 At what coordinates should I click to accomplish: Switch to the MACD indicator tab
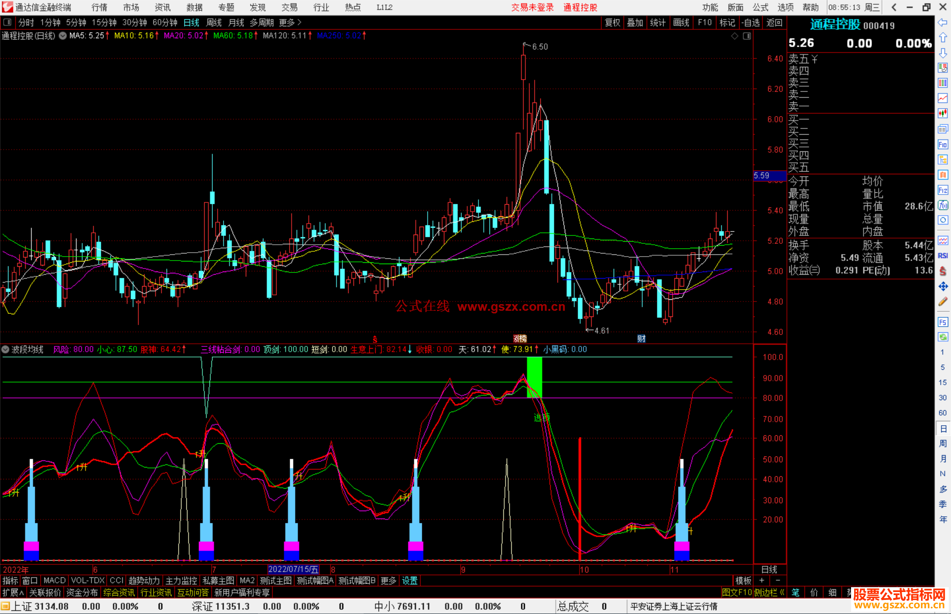click(54, 581)
